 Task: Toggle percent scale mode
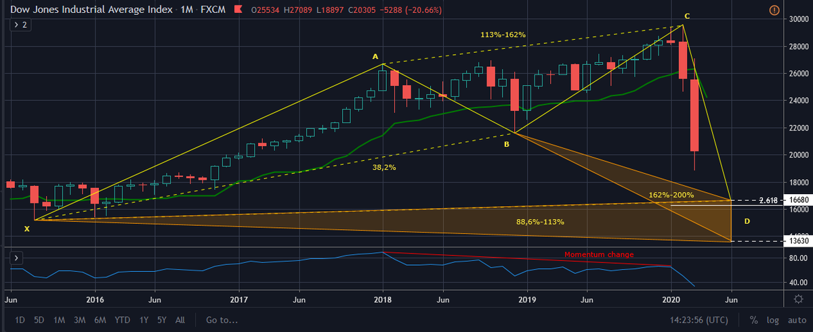(753, 320)
